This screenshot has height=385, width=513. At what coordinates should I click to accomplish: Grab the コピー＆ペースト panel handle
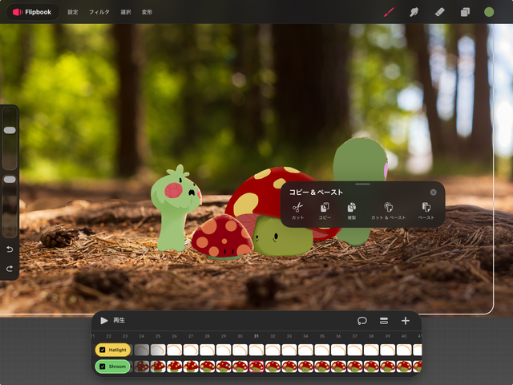click(362, 184)
